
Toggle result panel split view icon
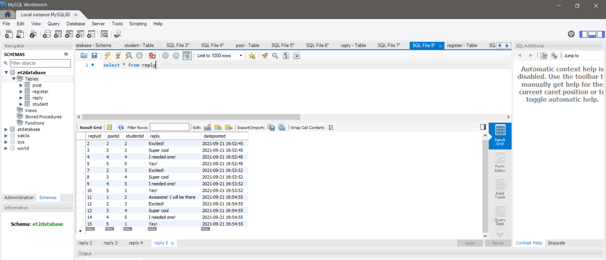[483, 127]
